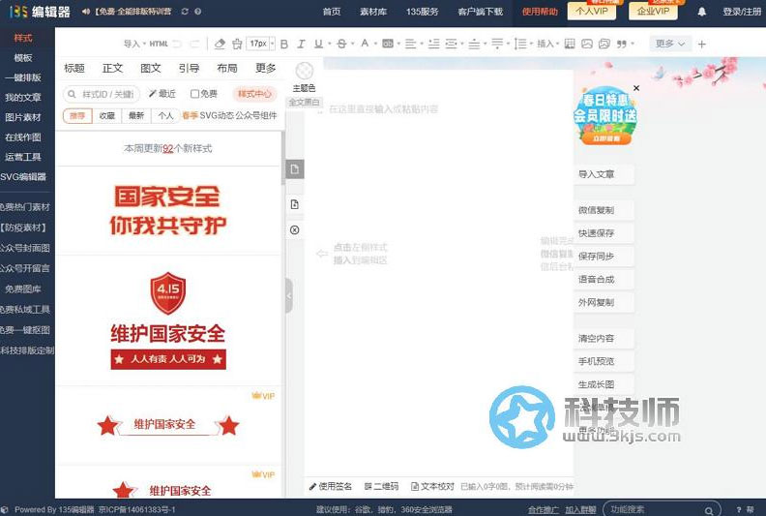The height and width of the screenshot is (516, 766).
Task: Click the line-height spacing icon
Action: (x=520, y=44)
